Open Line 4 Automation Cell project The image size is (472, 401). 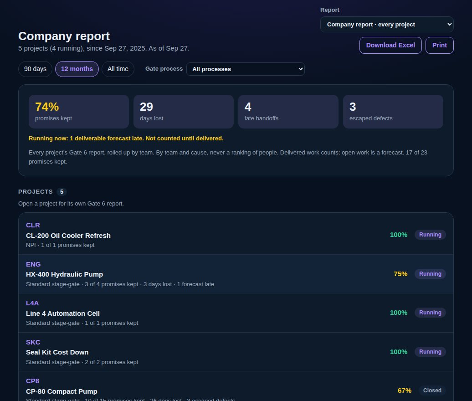[236, 313]
